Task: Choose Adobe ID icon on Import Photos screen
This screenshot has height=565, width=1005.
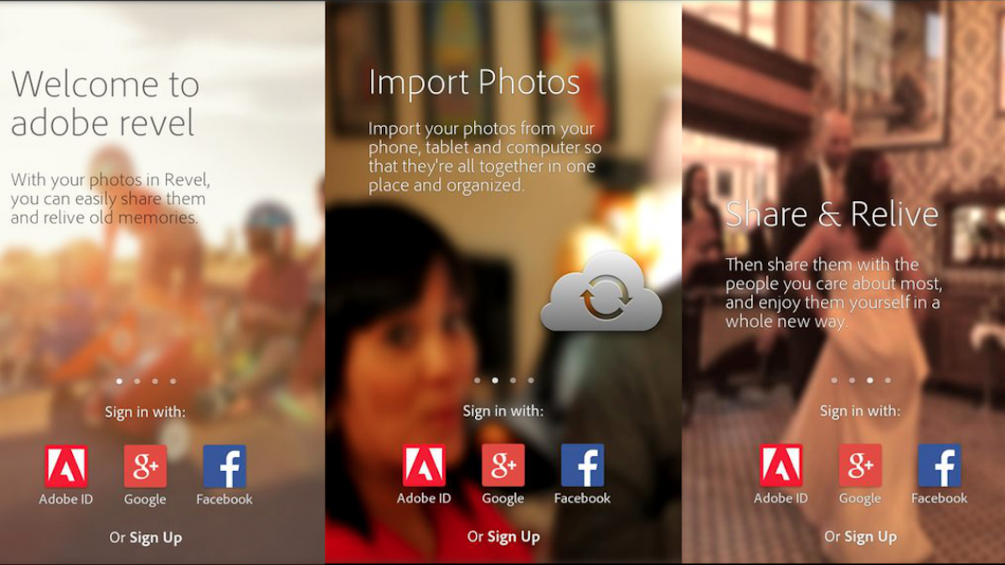Action: click(424, 465)
